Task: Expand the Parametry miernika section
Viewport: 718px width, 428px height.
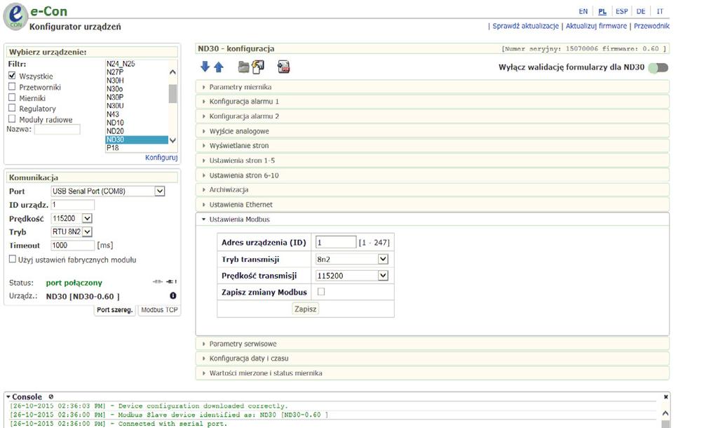Action: pyautogui.click(x=432, y=86)
